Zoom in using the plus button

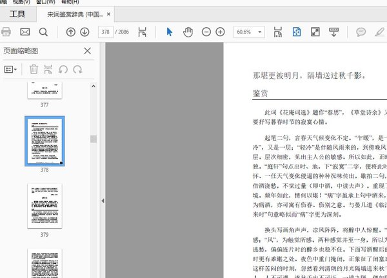coord(221,32)
